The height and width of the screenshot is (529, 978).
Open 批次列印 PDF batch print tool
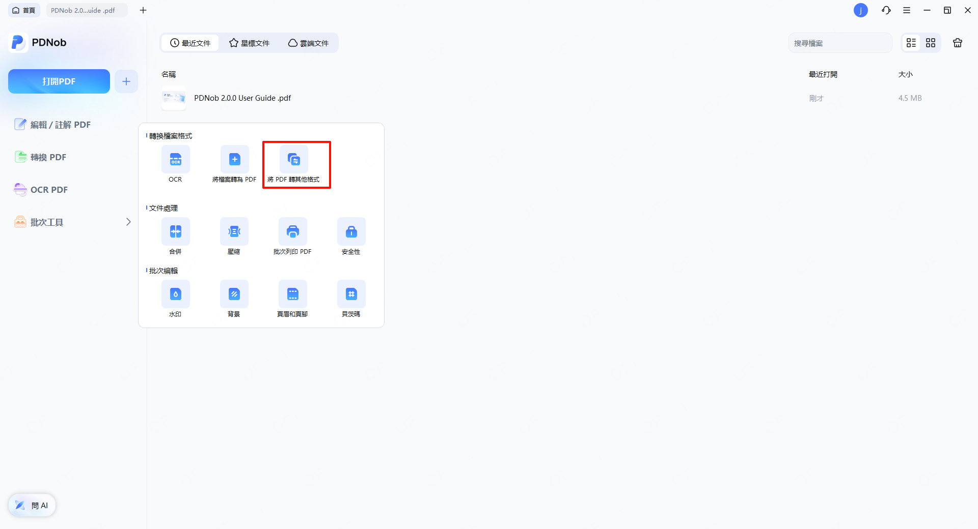tap(293, 231)
